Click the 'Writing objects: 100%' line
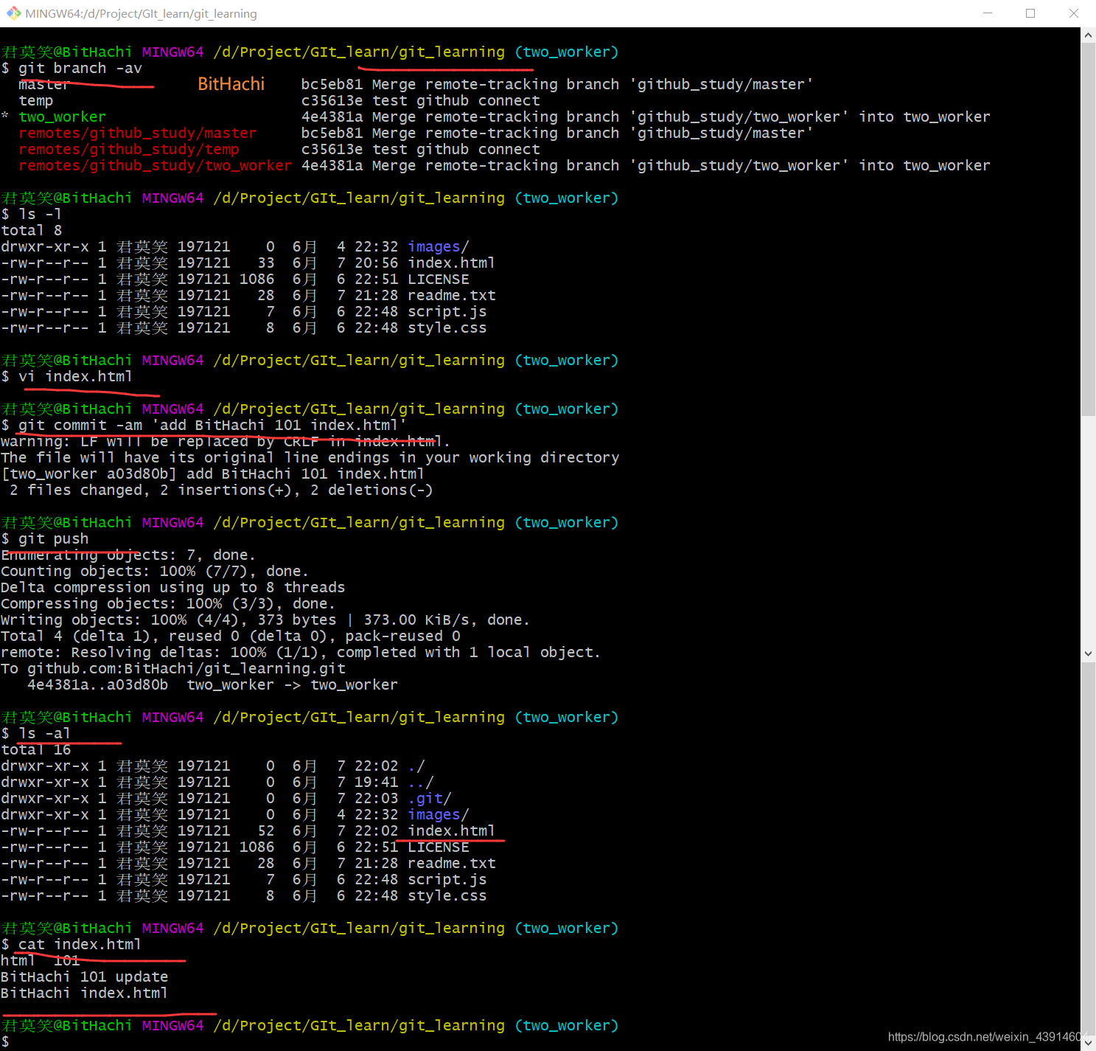Image resolution: width=1096 pixels, height=1051 pixels. coord(265,620)
